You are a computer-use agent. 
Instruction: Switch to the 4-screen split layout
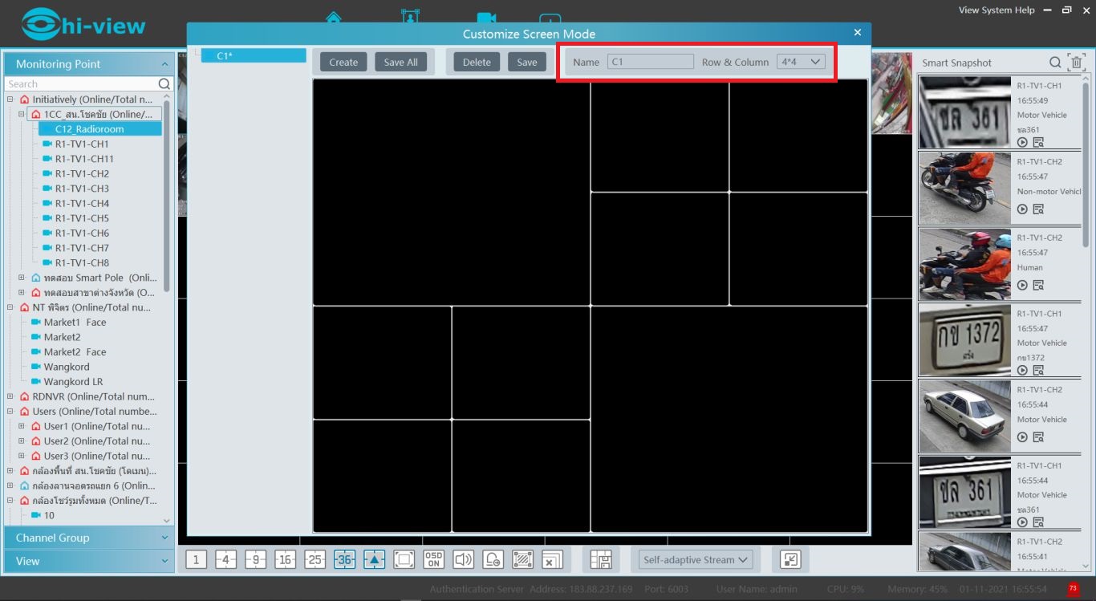[x=225, y=559]
